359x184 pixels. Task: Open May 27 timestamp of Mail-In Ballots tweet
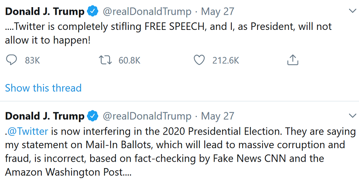click(x=217, y=116)
